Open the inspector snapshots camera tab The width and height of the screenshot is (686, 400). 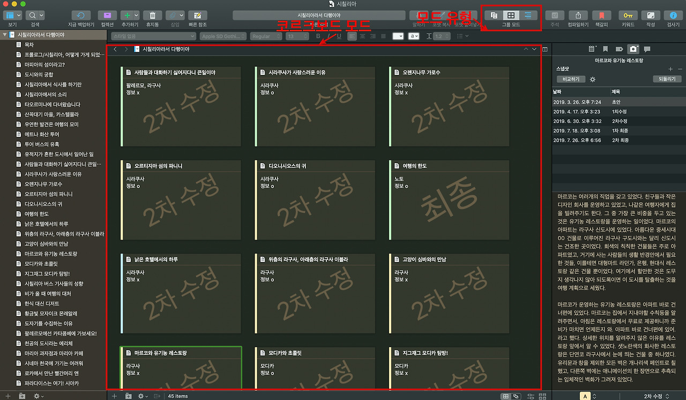[x=633, y=49]
